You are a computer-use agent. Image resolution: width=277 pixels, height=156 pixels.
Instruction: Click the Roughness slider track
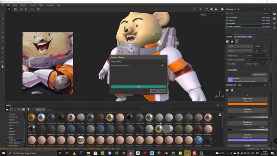247,130
